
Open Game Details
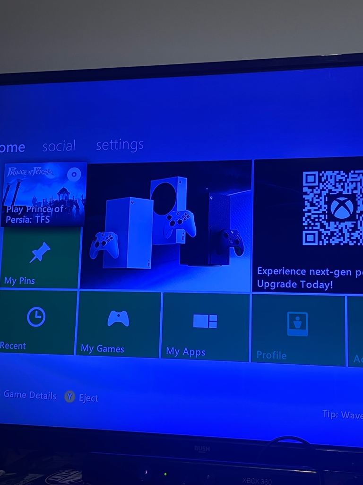tap(30, 395)
